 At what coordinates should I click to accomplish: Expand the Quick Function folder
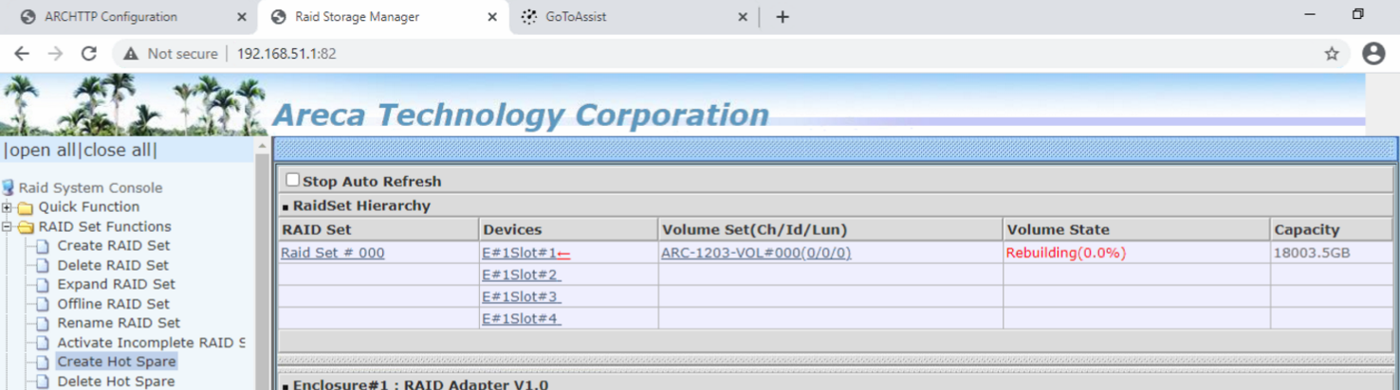(7, 207)
